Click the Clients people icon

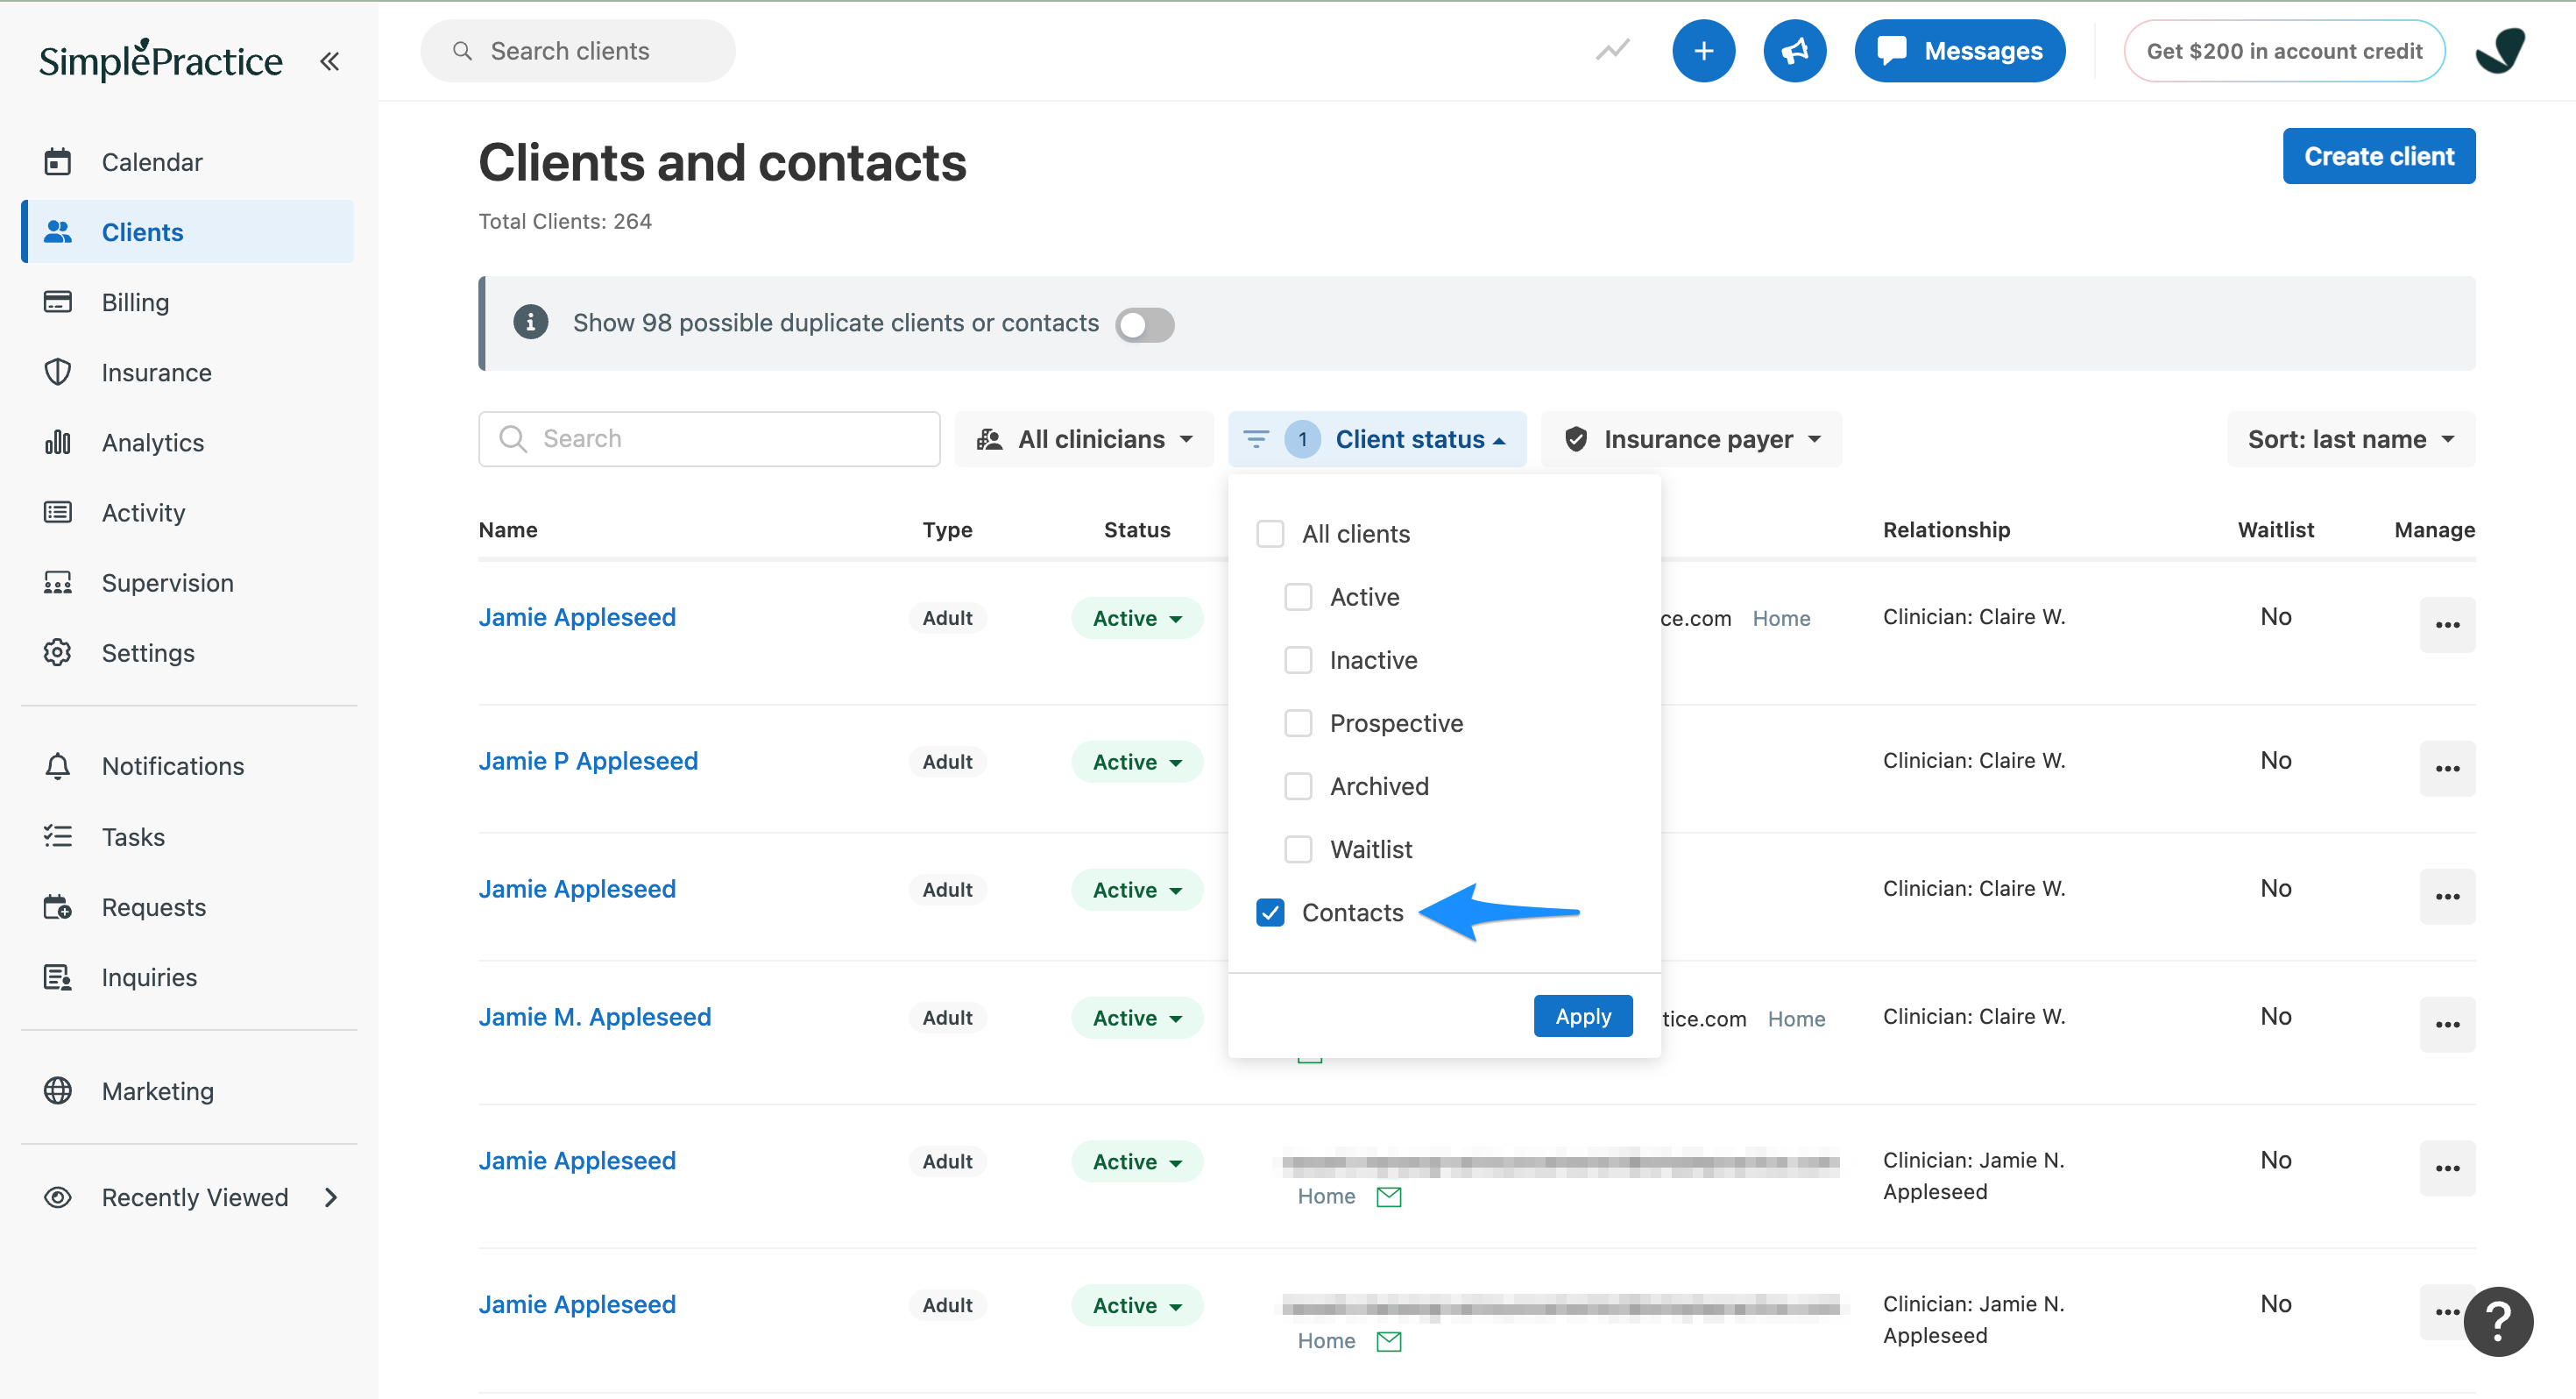coord(58,231)
